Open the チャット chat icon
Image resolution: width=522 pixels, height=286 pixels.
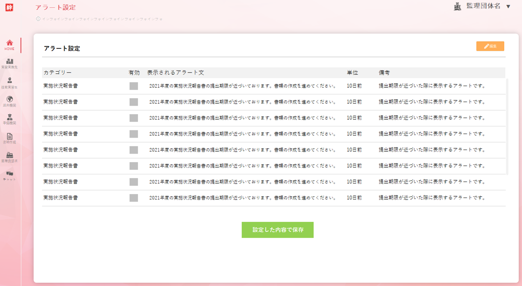[10, 175]
